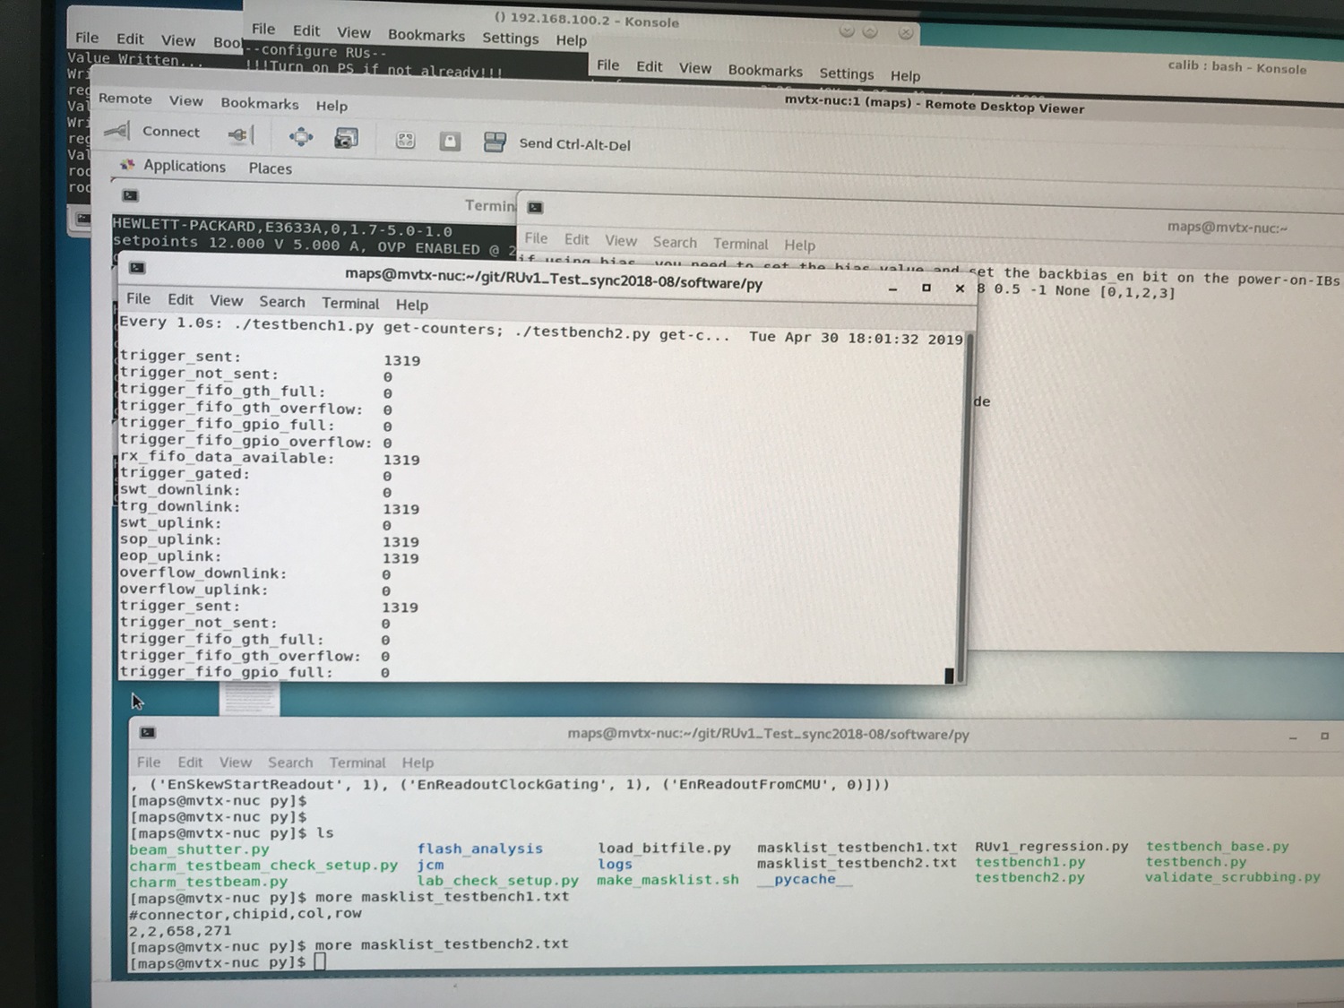Click the Disconnect plug icon in viewer toolbar
The image size is (1344, 1008).
coord(240,134)
